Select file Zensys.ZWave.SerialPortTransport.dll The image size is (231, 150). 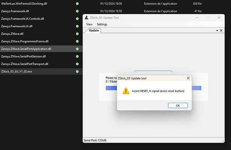coord(24,64)
